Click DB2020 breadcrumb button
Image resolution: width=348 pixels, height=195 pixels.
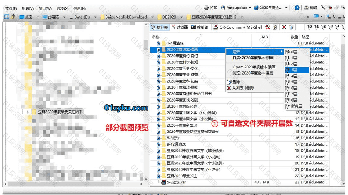pyautogui.click(x=167, y=17)
